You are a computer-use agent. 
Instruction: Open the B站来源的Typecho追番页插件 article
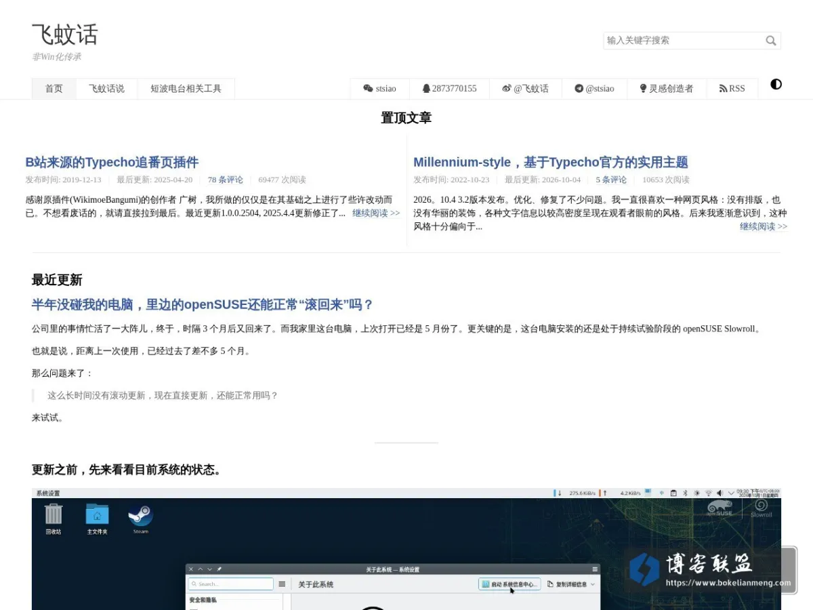coord(112,162)
